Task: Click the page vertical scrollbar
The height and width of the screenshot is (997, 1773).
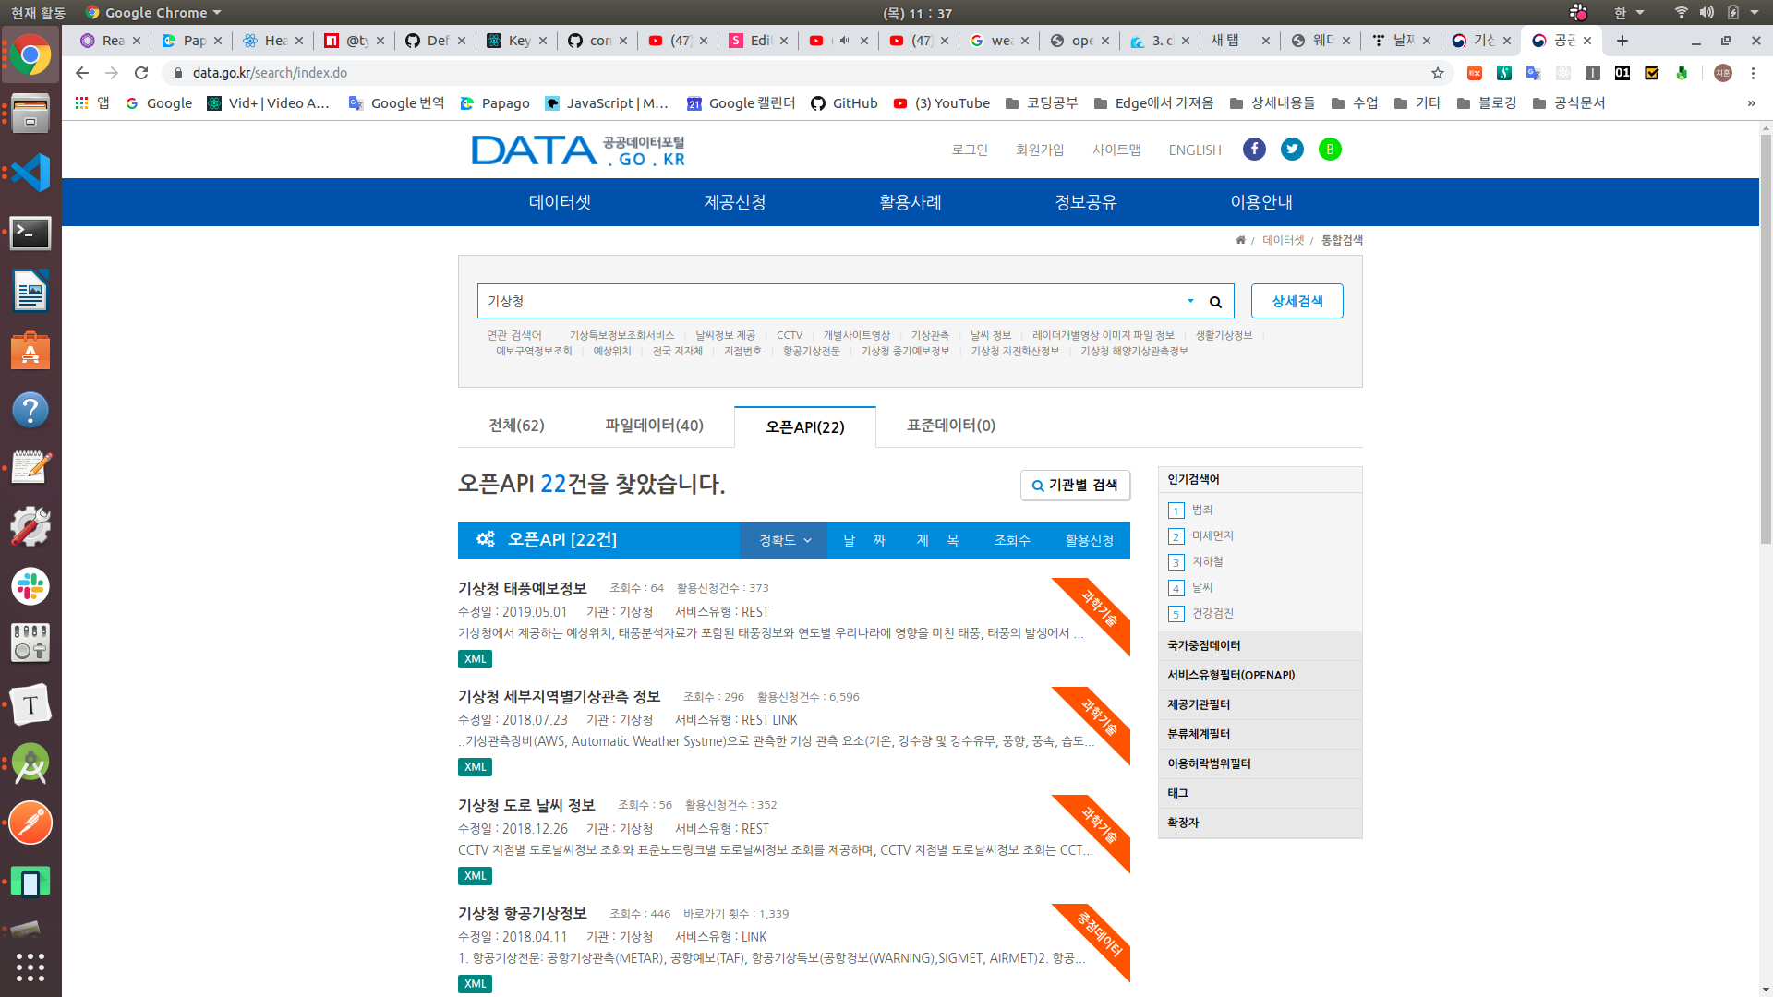Action: coord(1766,342)
